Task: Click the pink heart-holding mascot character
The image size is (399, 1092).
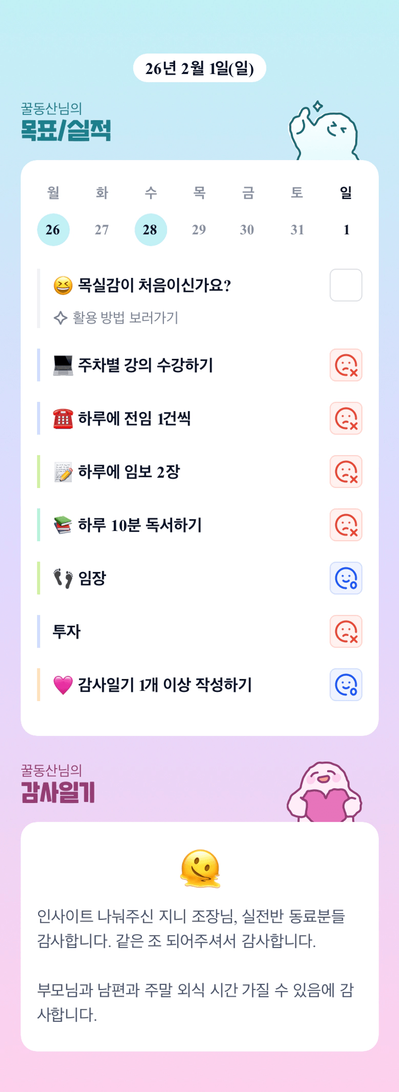Action: pyautogui.click(x=324, y=792)
